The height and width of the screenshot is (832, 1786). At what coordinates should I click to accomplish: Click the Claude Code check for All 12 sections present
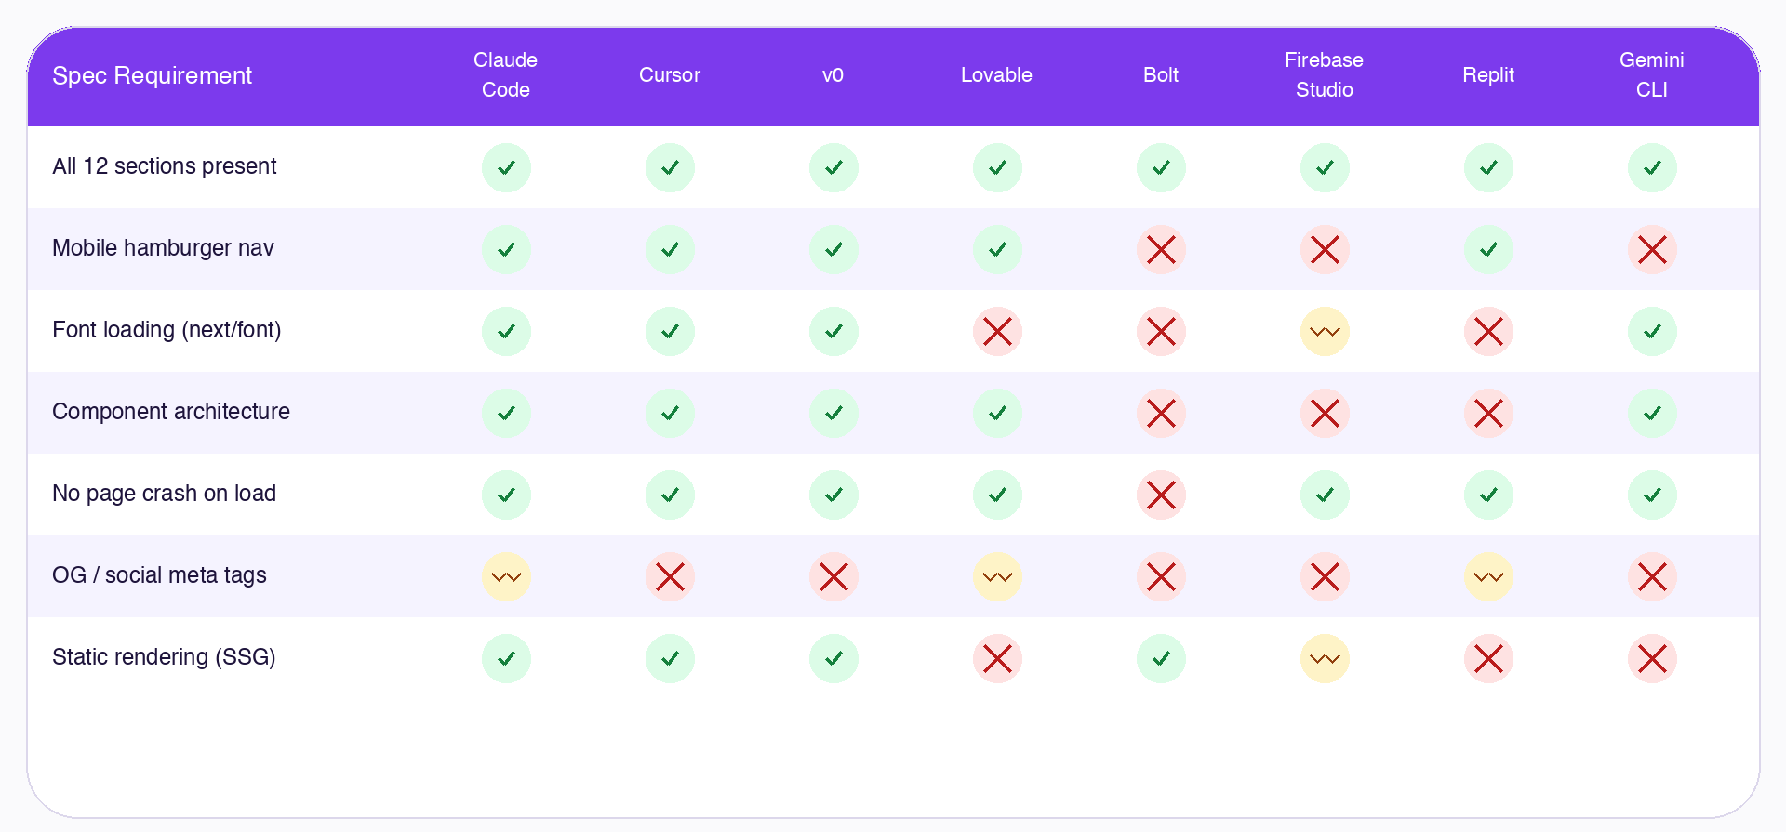coord(506,167)
